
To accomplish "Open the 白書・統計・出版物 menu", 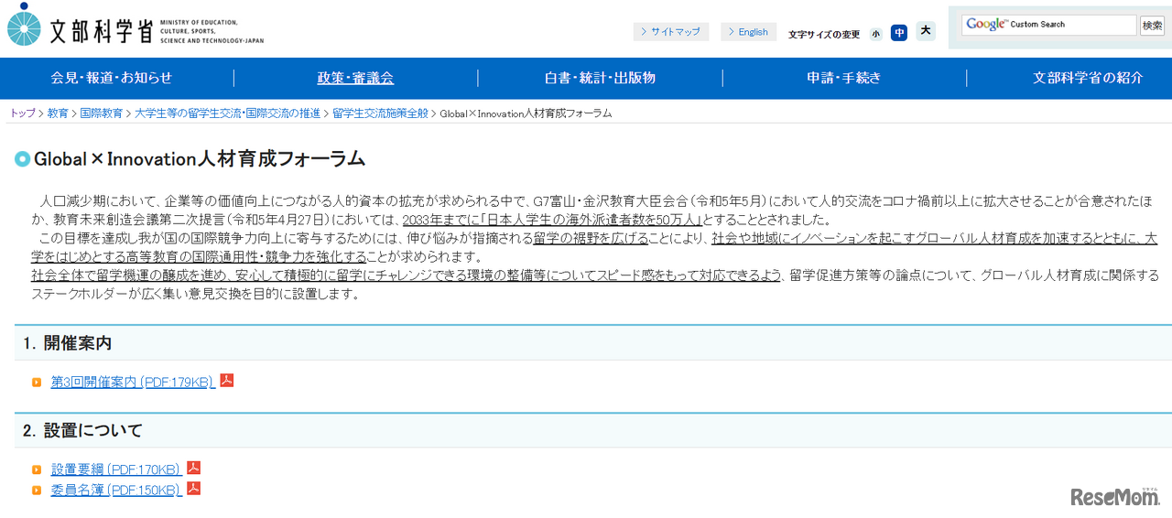I will (600, 78).
